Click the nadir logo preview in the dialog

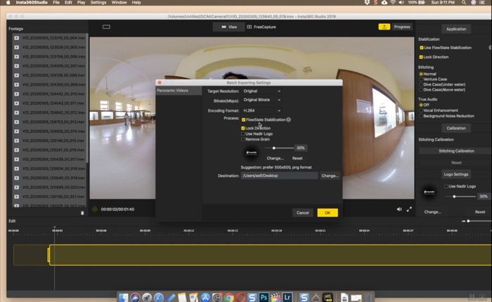[252, 153]
